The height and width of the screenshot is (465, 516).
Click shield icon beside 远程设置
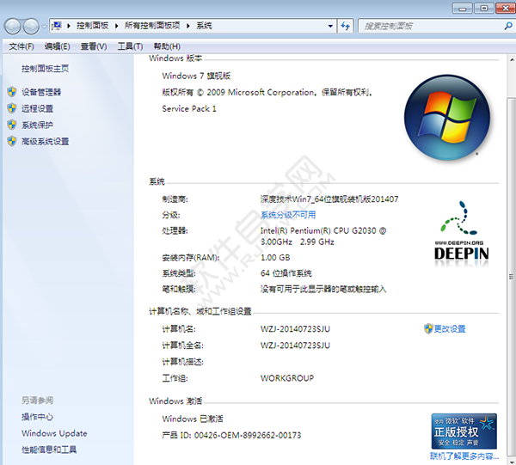(x=12, y=108)
